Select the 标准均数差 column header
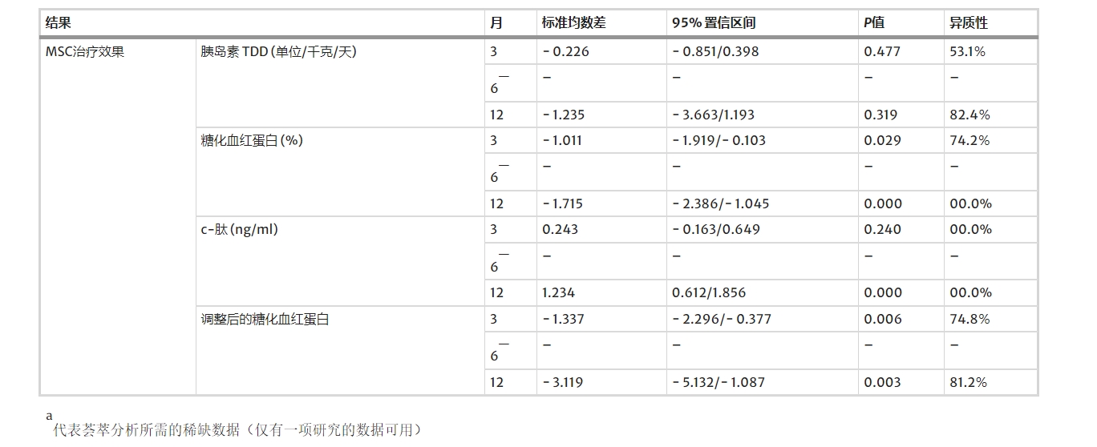 (x=573, y=23)
